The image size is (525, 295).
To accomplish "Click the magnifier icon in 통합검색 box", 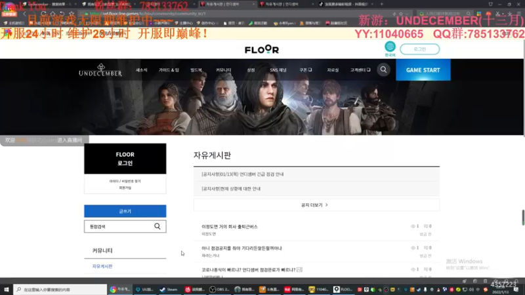I will pyautogui.click(x=157, y=226).
